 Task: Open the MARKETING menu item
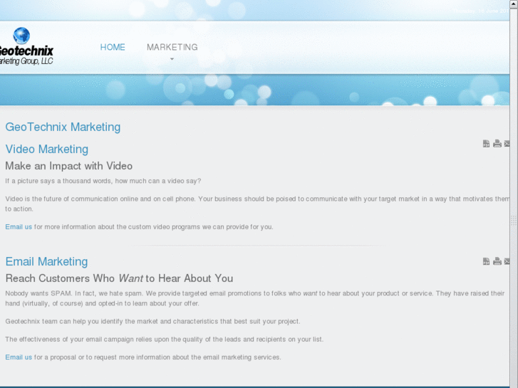pos(172,47)
